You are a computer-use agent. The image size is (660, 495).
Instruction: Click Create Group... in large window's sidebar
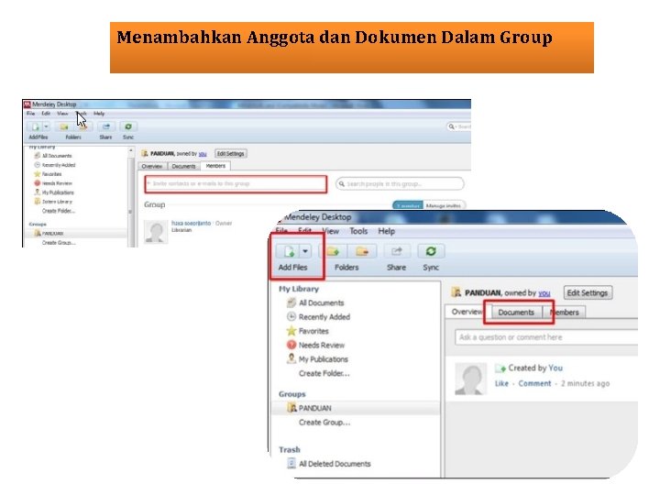coord(324,423)
